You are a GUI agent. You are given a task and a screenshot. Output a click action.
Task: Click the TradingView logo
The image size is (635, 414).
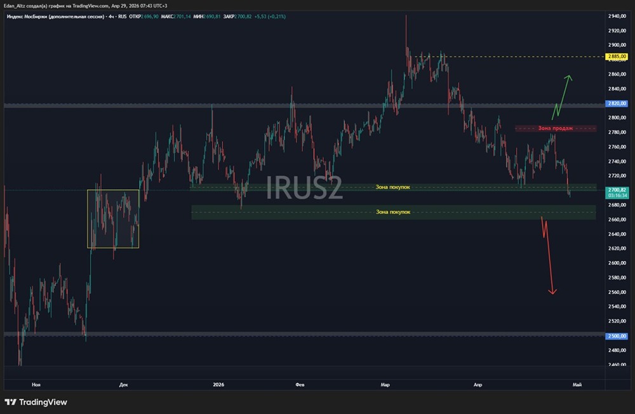[36, 402]
